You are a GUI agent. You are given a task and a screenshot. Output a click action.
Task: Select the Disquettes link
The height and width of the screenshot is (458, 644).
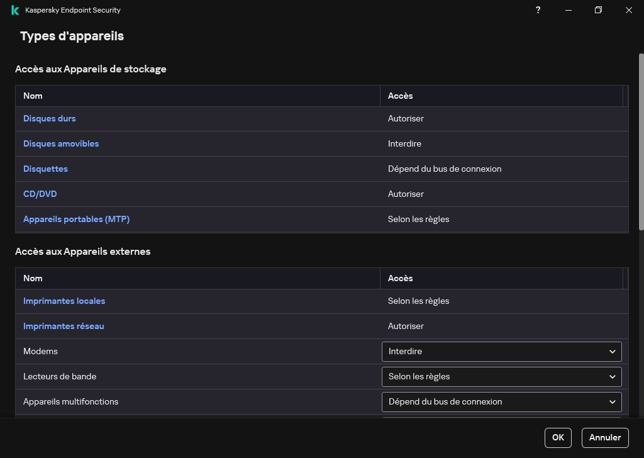pos(45,169)
